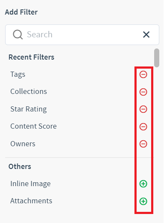Add the Inline Image filter via plus icon
Screen dimensions: 164x223
[x=143, y=184]
